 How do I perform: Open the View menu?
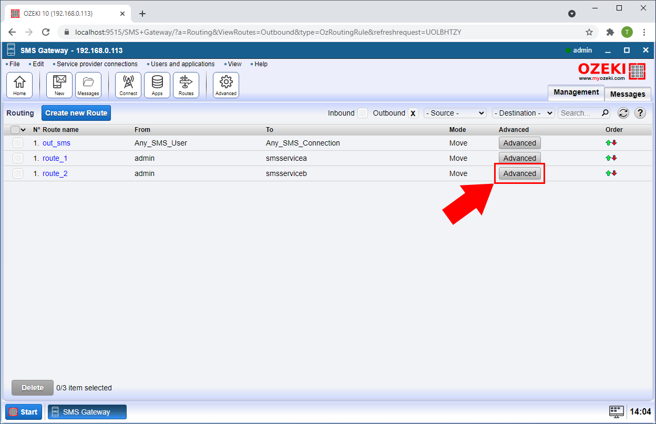click(234, 64)
